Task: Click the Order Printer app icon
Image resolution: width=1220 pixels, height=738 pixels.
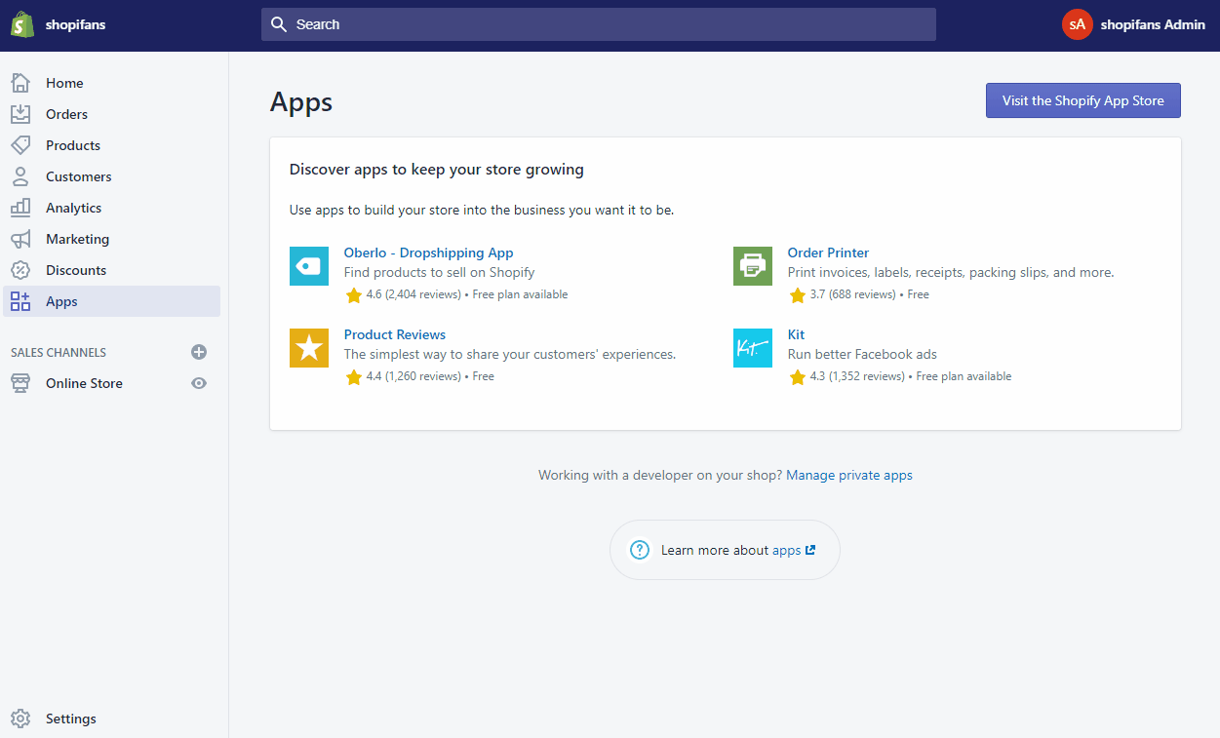Action: click(x=753, y=266)
